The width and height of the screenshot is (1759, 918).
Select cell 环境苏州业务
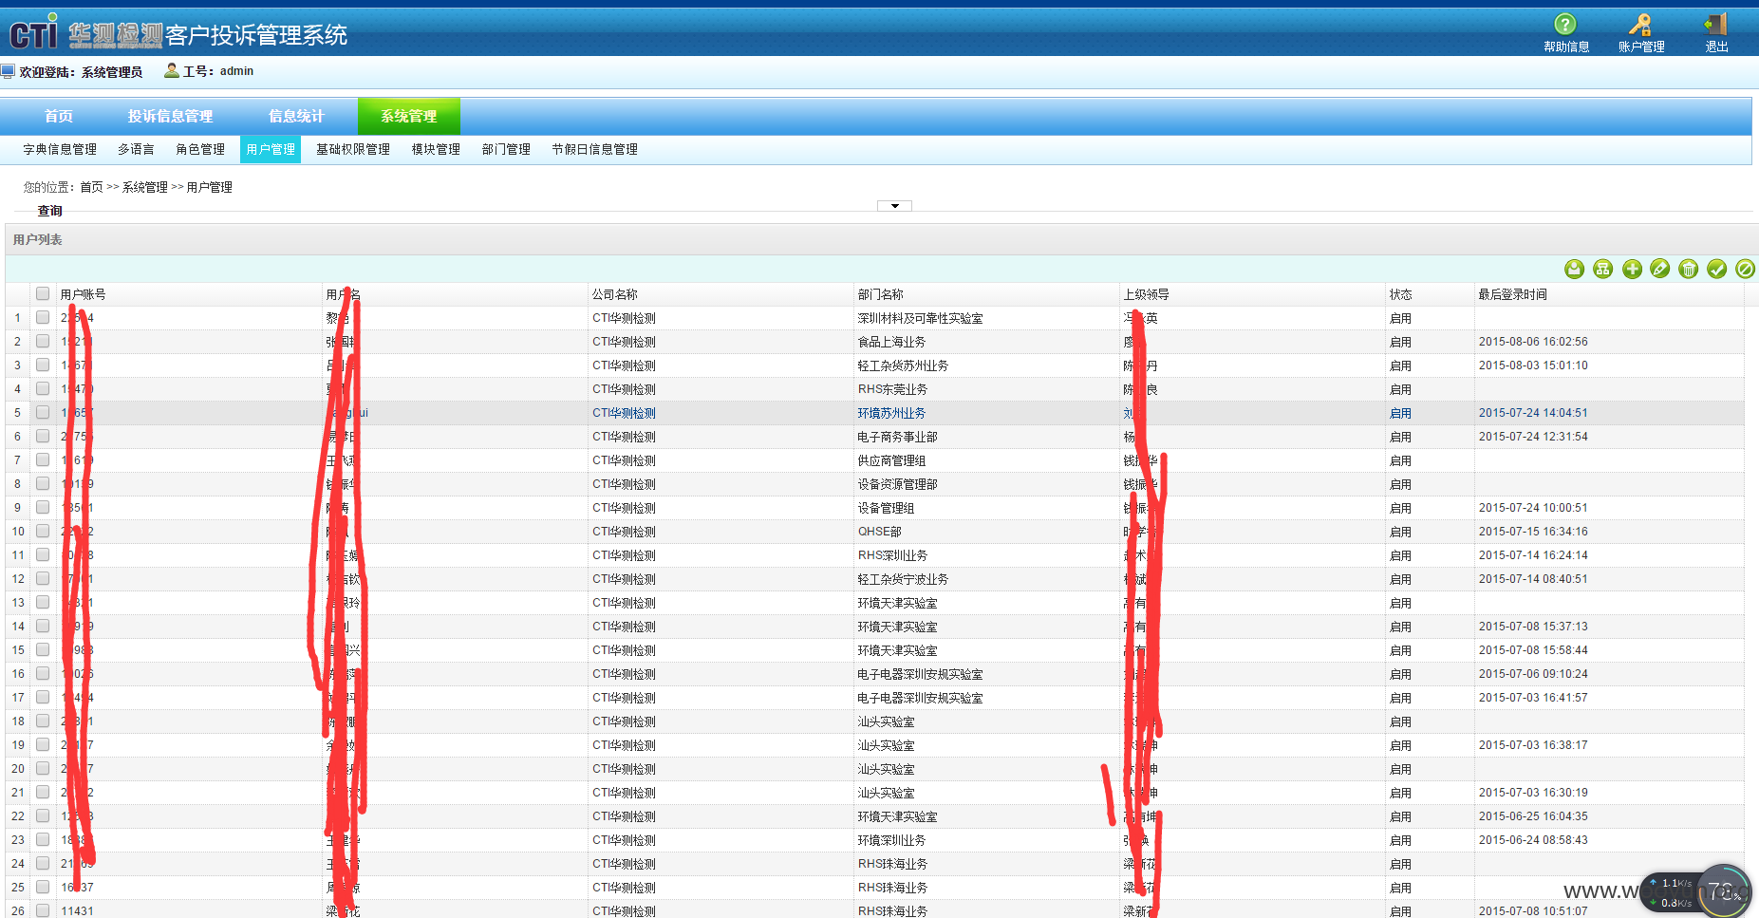pyautogui.click(x=891, y=413)
